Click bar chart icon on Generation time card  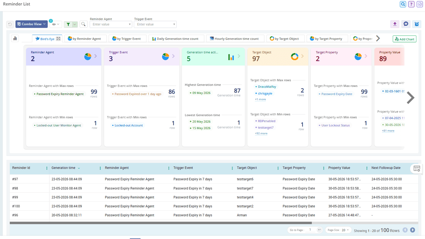(x=231, y=57)
